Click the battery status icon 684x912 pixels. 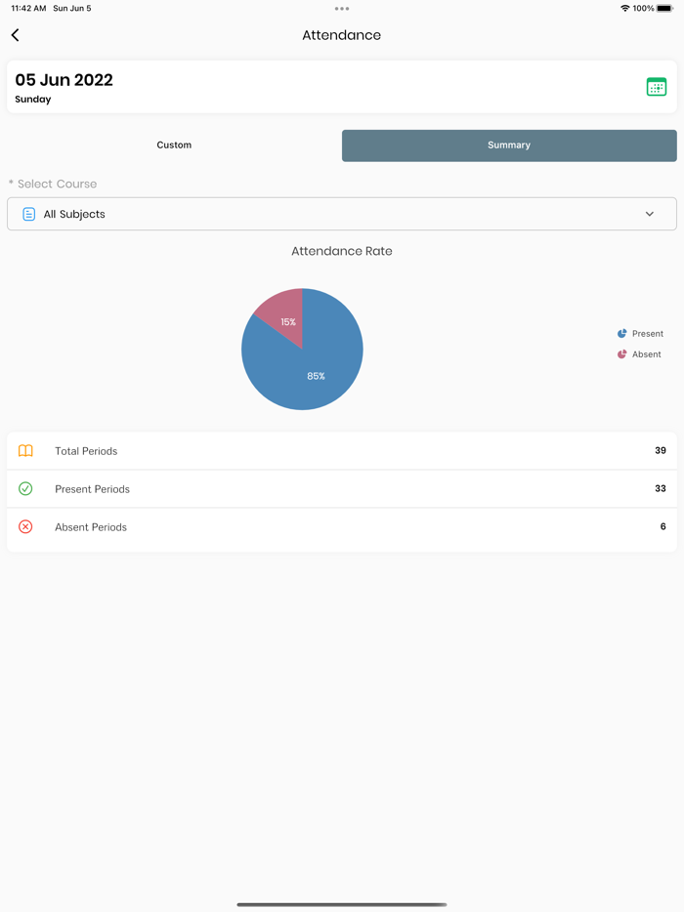point(664,8)
